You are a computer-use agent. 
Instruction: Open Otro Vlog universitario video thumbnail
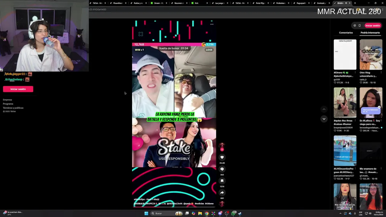[x=371, y=55]
